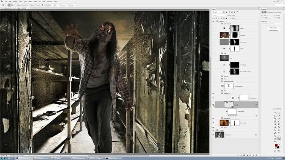Open the layer blend mode dropdown

219,15
